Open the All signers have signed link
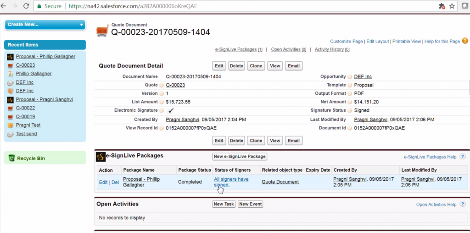The height and width of the screenshot is (233, 470). coord(231,182)
